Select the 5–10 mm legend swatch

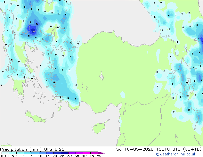(35, 153)
